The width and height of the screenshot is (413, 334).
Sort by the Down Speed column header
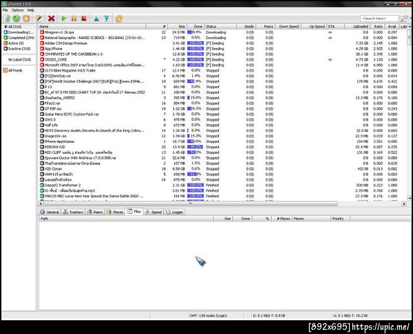coord(288,27)
